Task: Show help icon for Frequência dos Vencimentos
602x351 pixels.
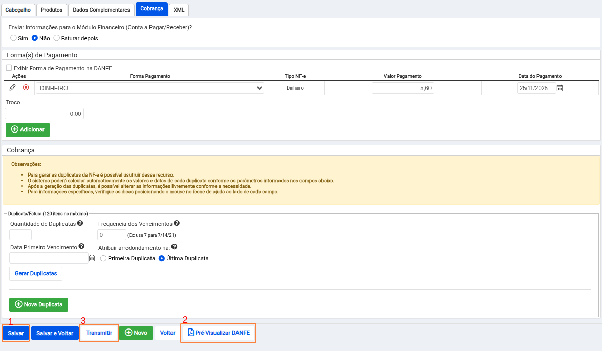Action: pyautogui.click(x=177, y=224)
